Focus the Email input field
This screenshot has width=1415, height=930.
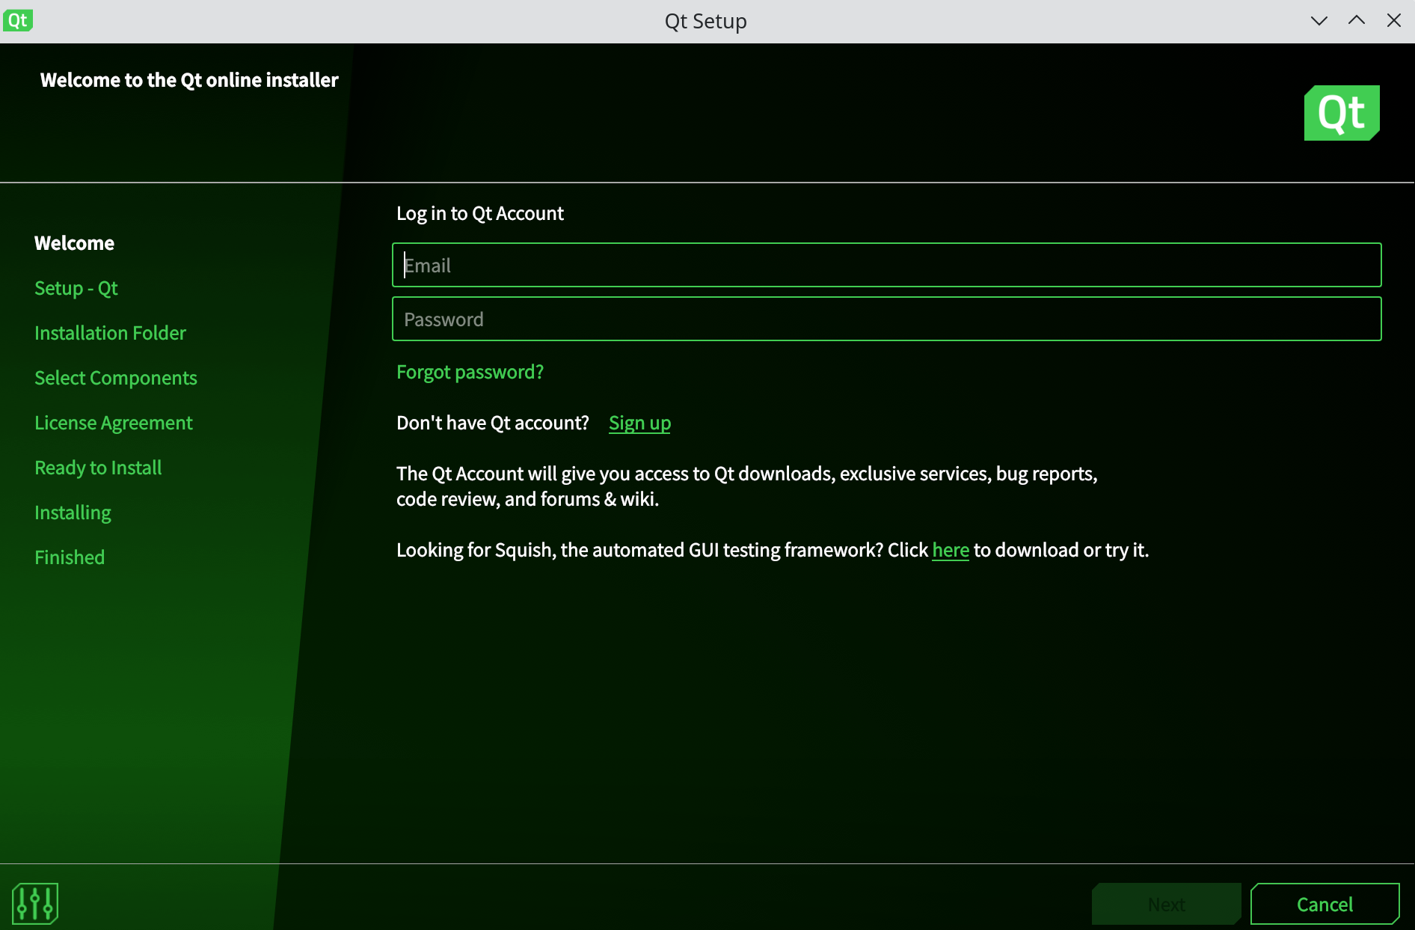tap(886, 265)
